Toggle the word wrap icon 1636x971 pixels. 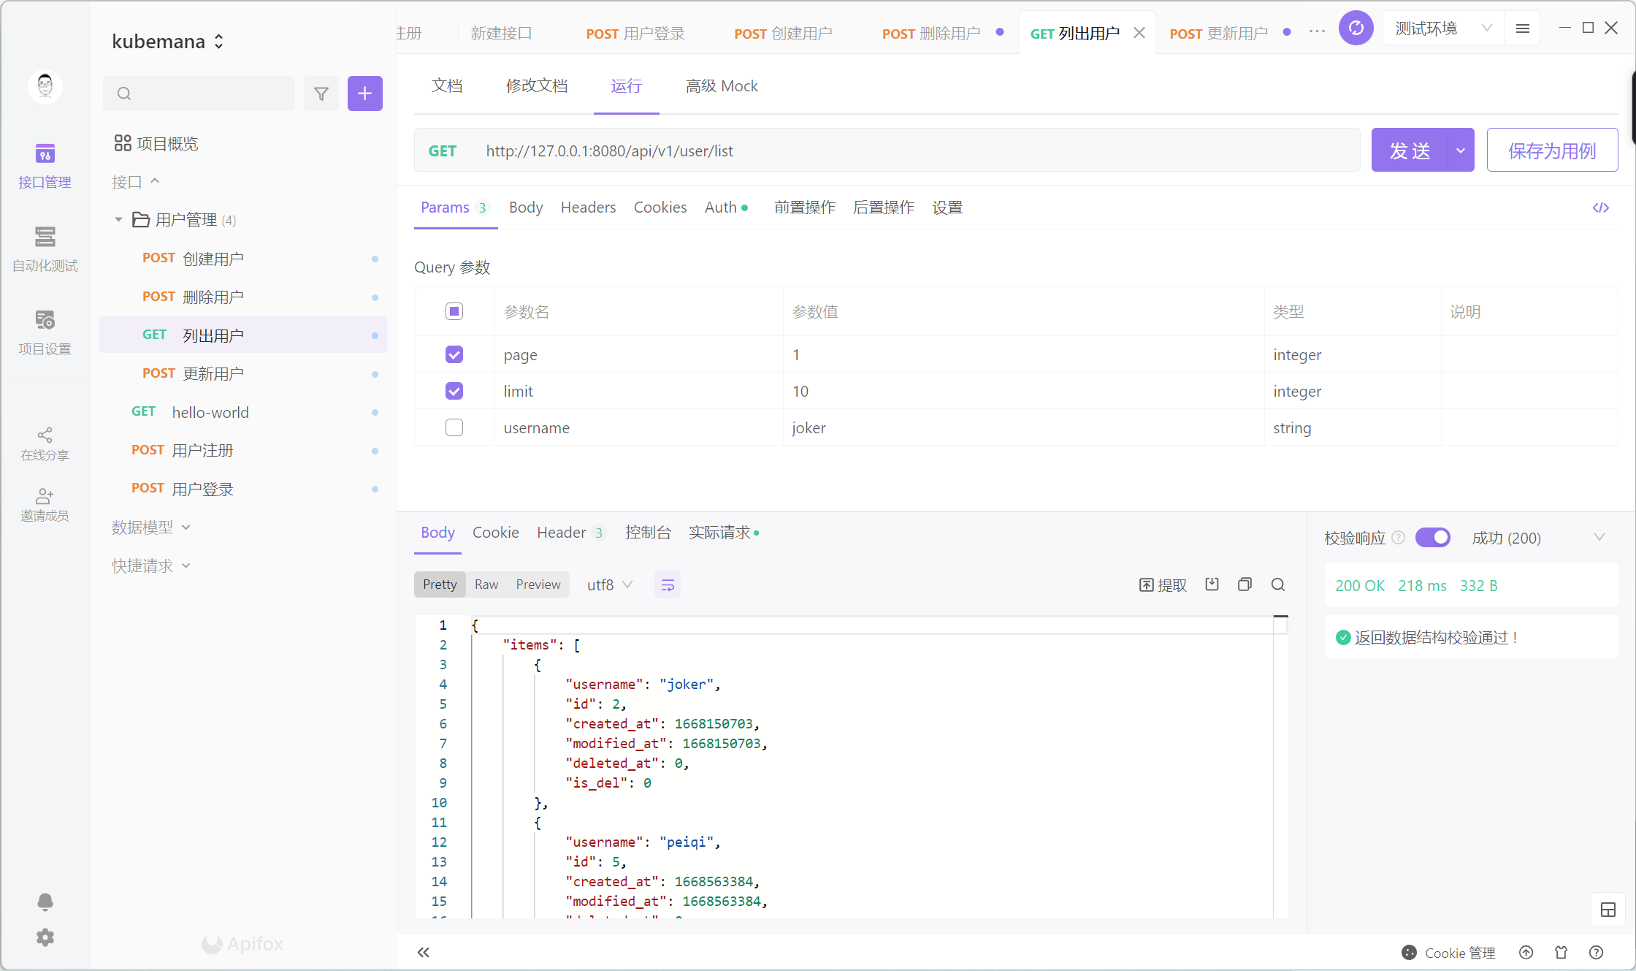tap(668, 584)
